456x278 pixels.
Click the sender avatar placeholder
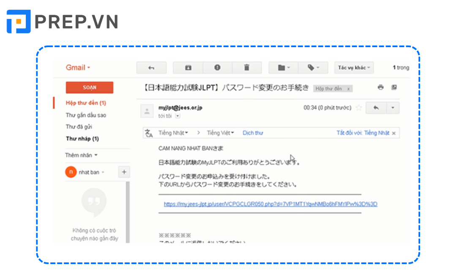(147, 111)
